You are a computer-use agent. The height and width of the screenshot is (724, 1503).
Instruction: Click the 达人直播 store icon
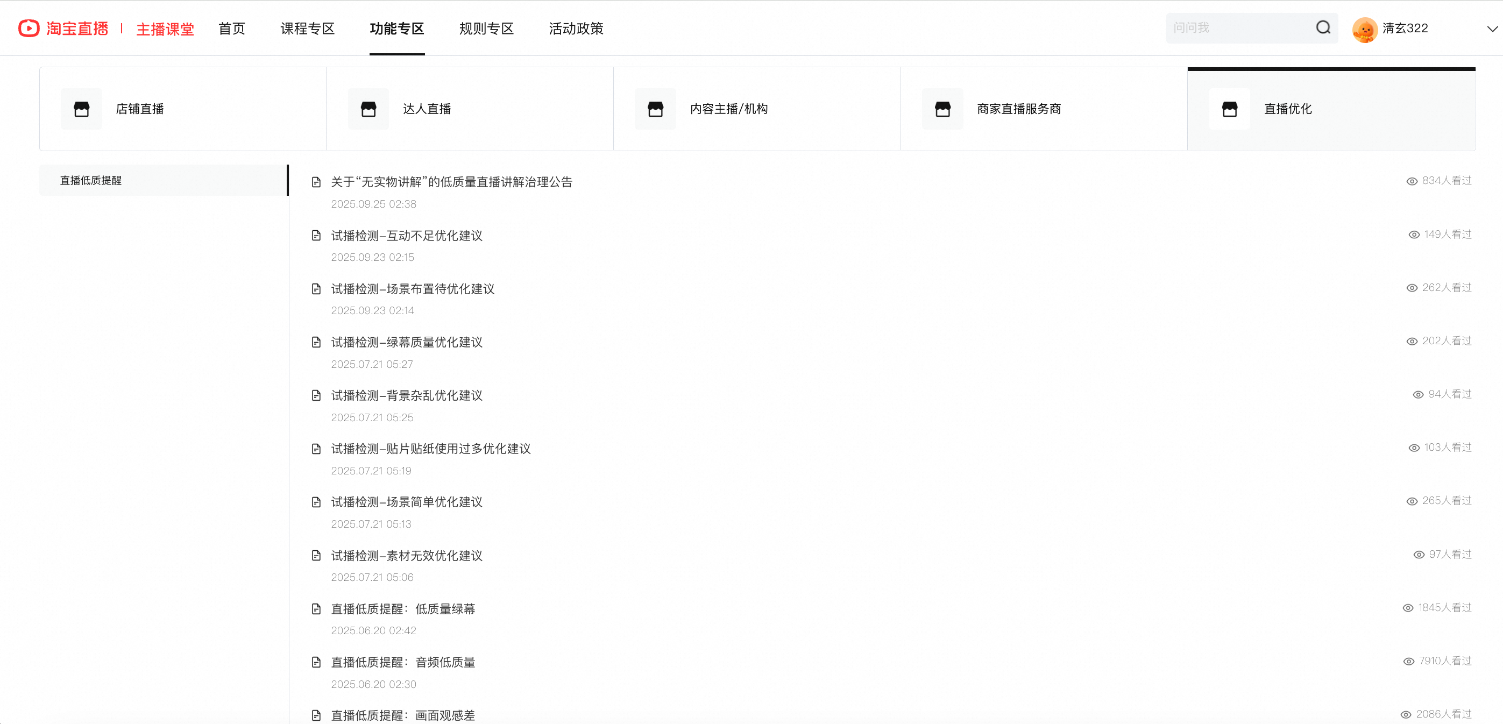[368, 109]
